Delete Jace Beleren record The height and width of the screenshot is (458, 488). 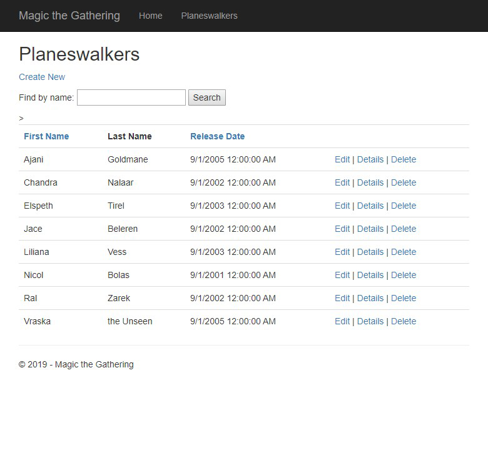(404, 229)
